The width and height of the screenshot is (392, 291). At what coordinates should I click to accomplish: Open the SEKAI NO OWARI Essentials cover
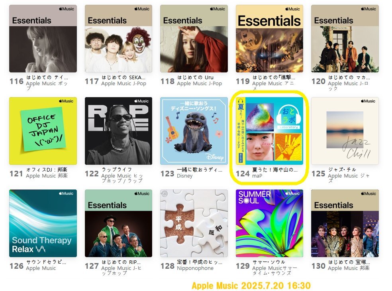118,39
